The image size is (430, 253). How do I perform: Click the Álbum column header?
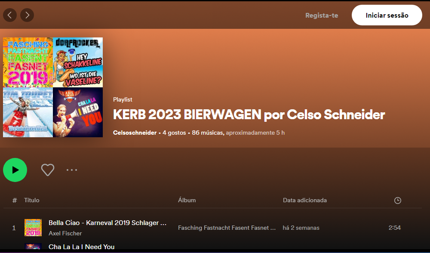[187, 200]
